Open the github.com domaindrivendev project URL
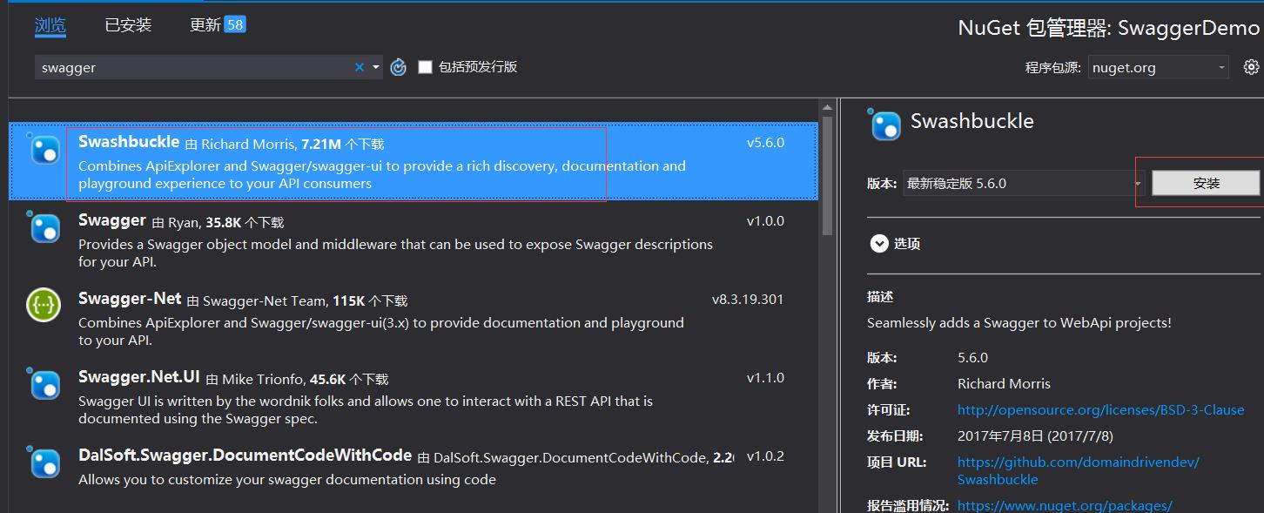This screenshot has height=513, width=1264. click(x=1078, y=462)
